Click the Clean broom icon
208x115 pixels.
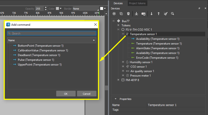click(166, 14)
